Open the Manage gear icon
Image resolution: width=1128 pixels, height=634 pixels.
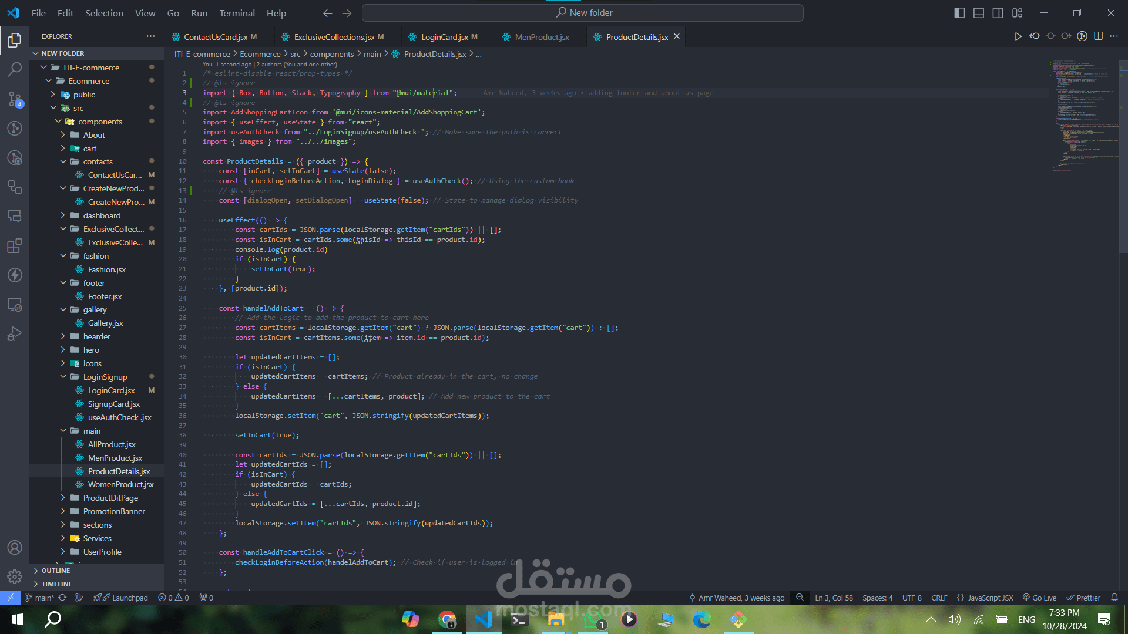[x=15, y=576]
